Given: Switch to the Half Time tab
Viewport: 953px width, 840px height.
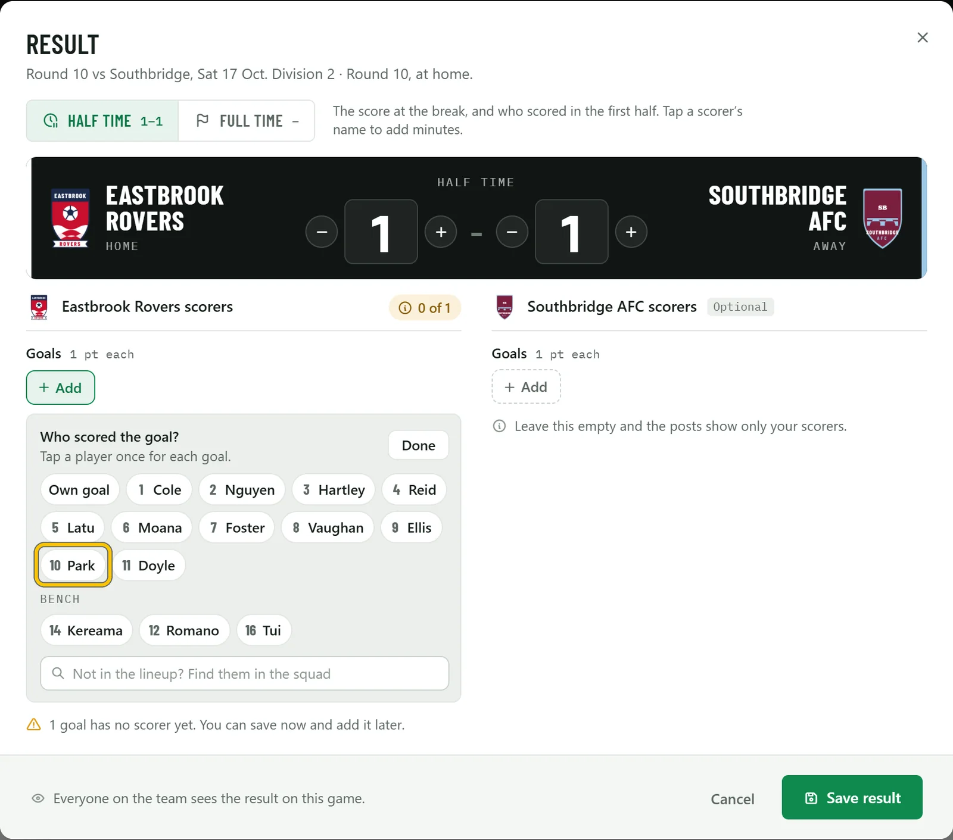Looking at the screenshot, I should [102, 121].
